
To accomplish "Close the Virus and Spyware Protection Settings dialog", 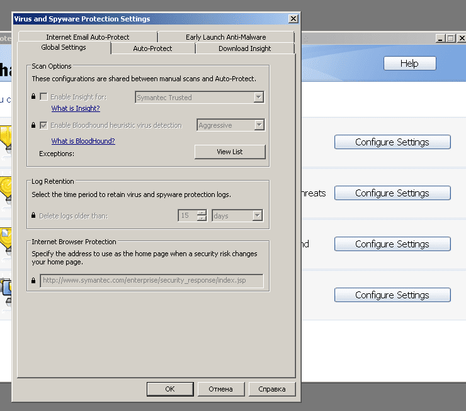I will (293, 19).
